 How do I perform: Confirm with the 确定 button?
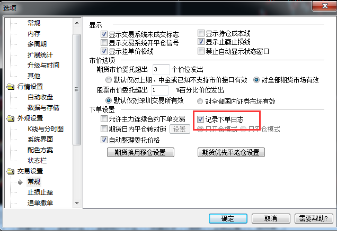pos(228,218)
